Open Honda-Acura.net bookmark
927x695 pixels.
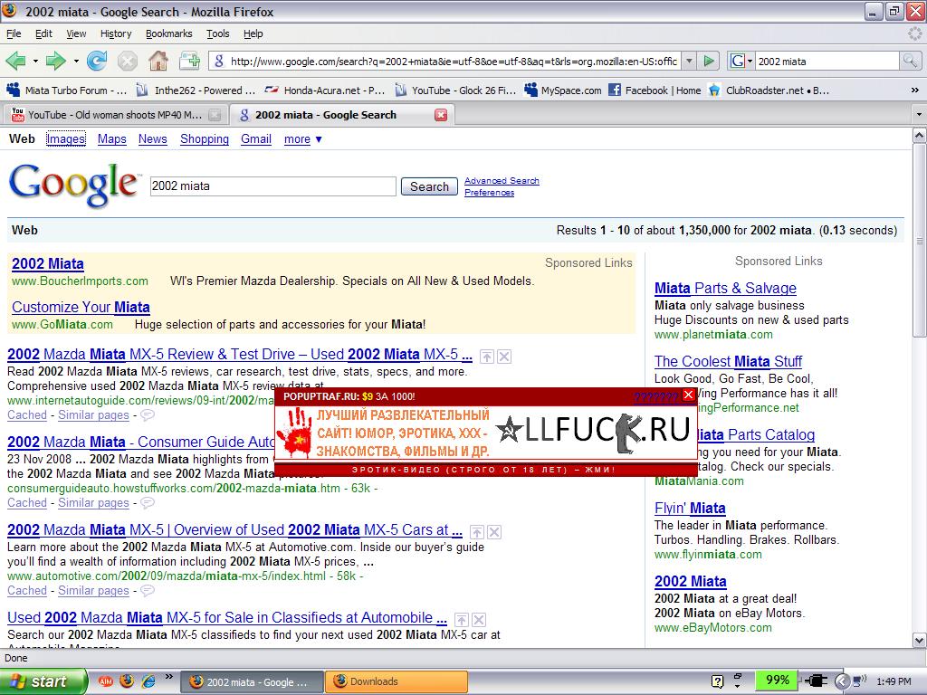[x=325, y=90]
